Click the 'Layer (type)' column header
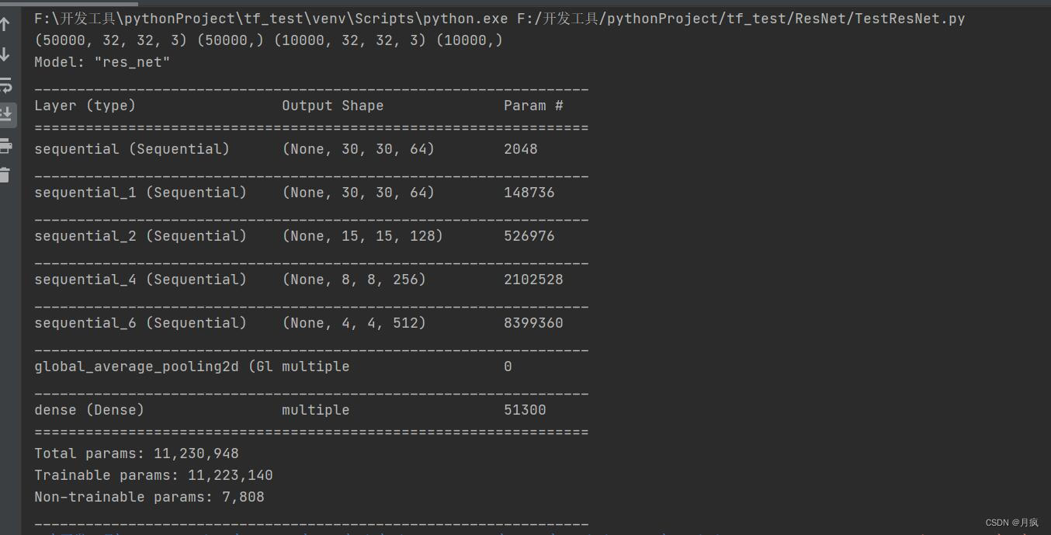The image size is (1051, 535). [85, 106]
